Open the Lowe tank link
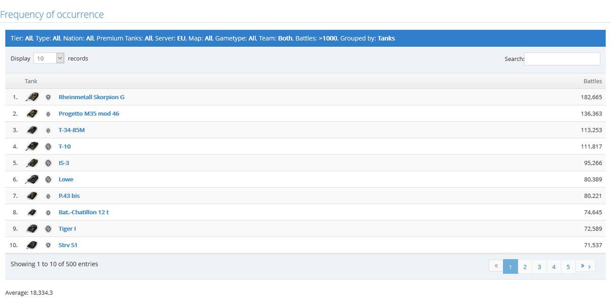Viewport: 611px width, 301px height. point(66,179)
